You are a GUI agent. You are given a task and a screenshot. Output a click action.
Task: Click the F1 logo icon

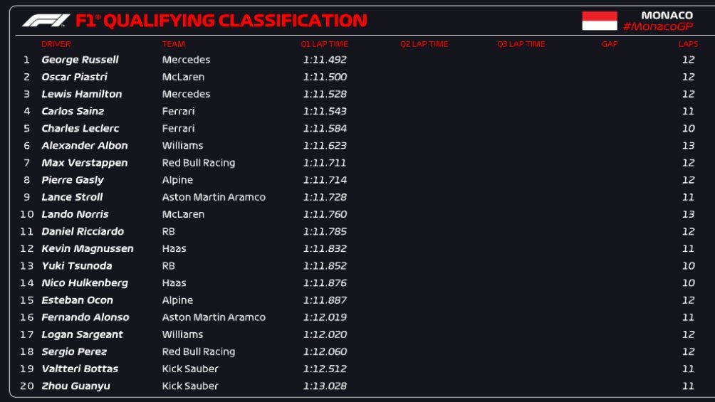point(46,21)
